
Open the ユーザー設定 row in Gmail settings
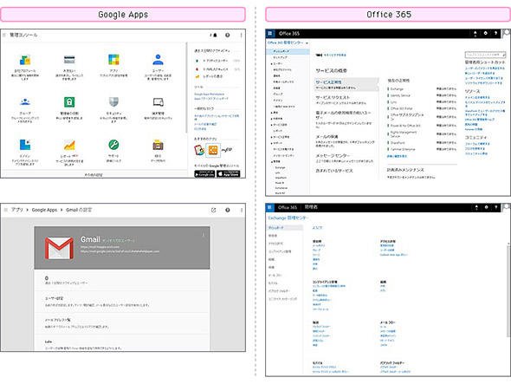(x=121, y=302)
